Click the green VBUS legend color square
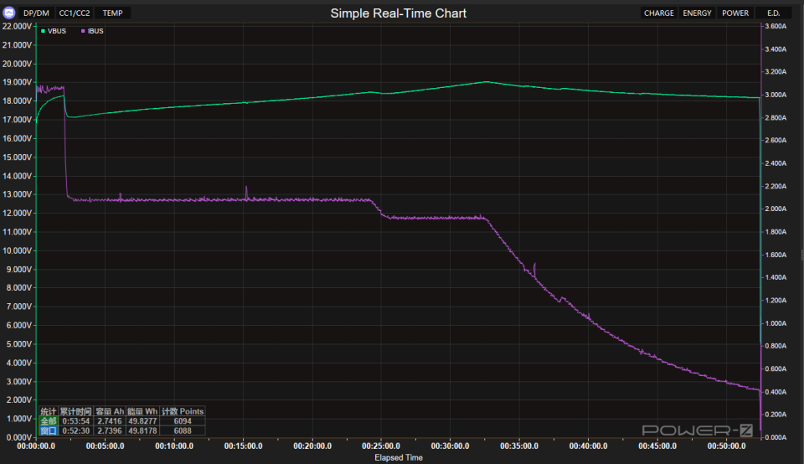Screen dimensions: 804x464 [x=43, y=31]
